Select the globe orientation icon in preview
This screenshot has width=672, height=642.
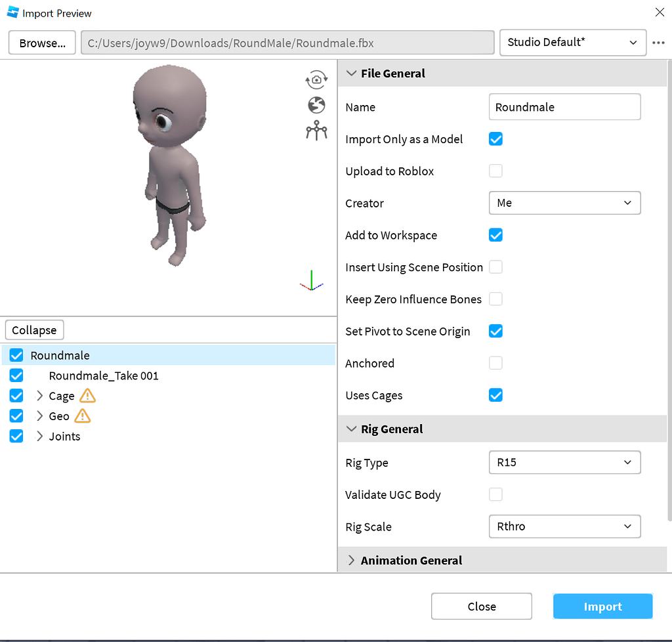[316, 105]
